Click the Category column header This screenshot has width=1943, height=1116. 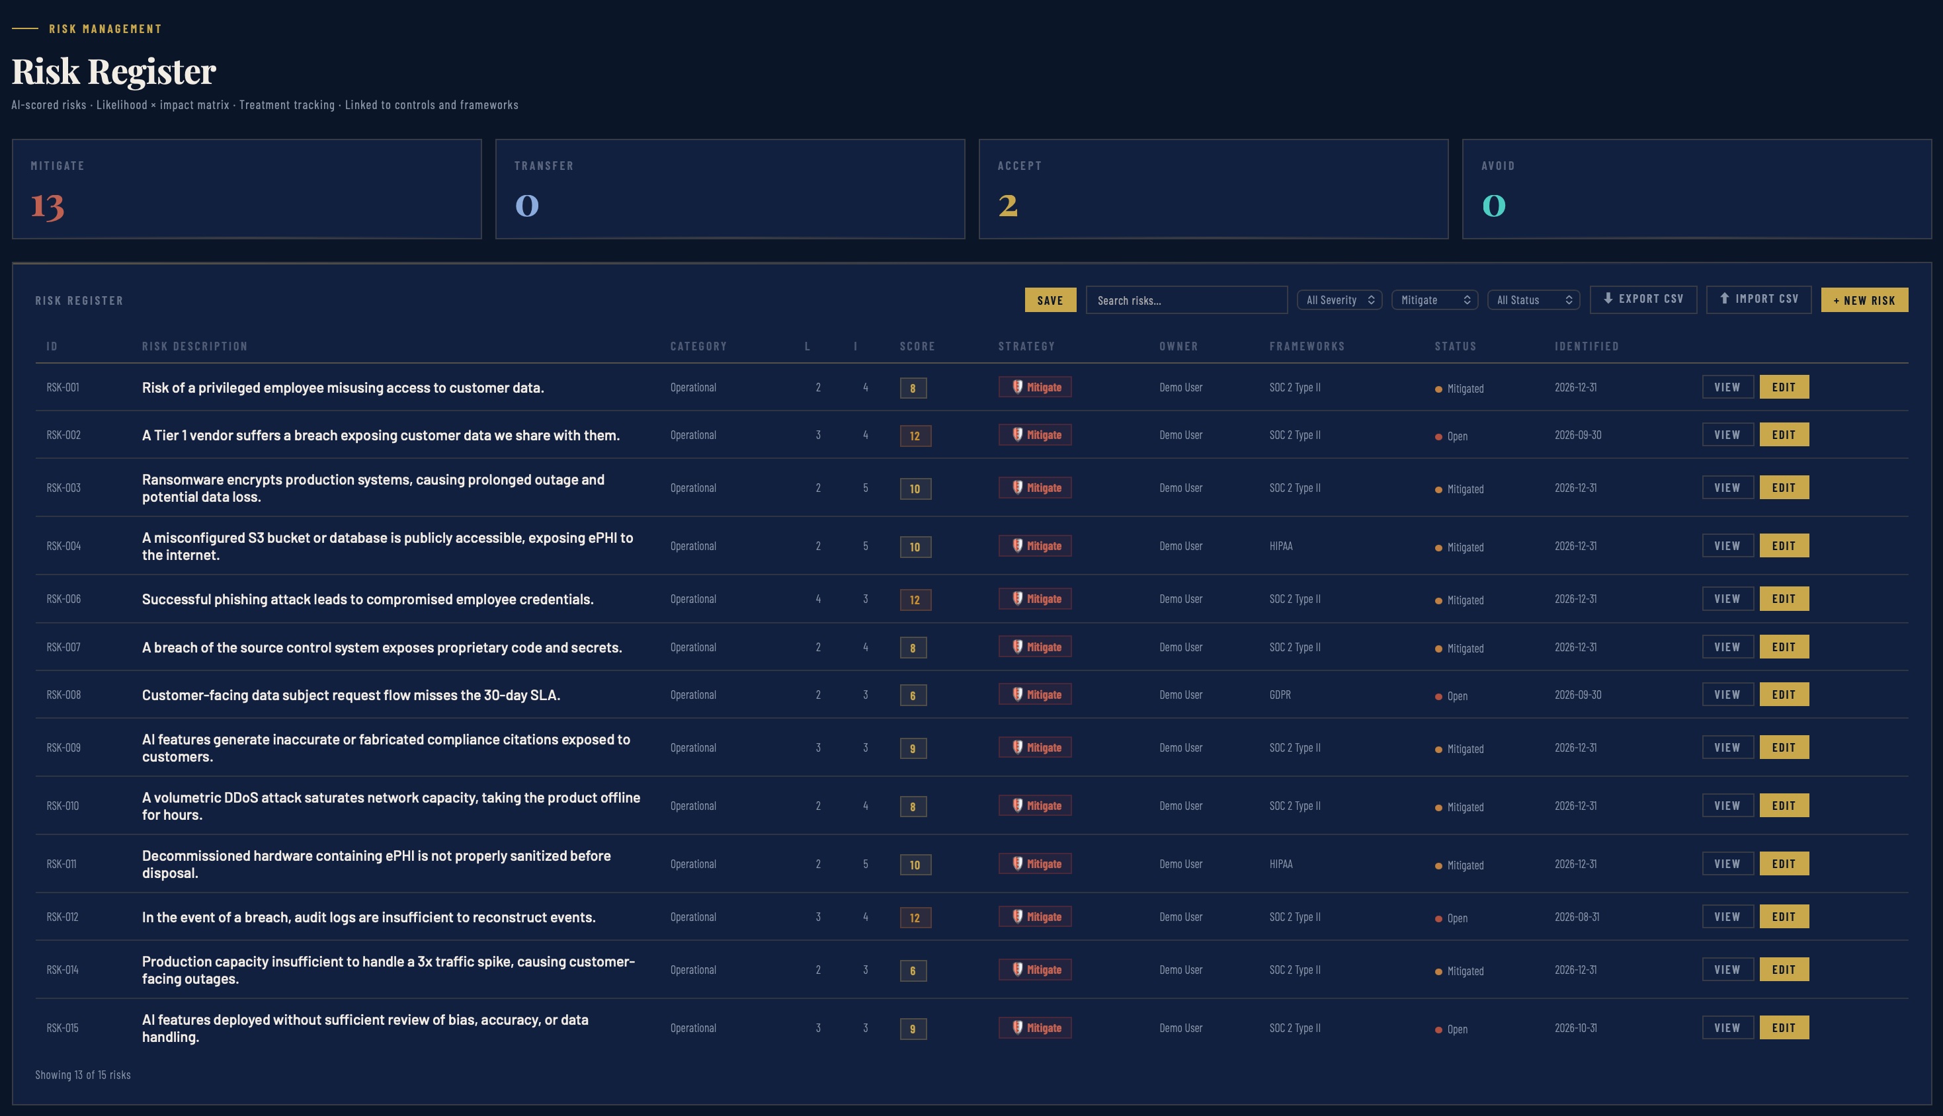[x=698, y=346]
